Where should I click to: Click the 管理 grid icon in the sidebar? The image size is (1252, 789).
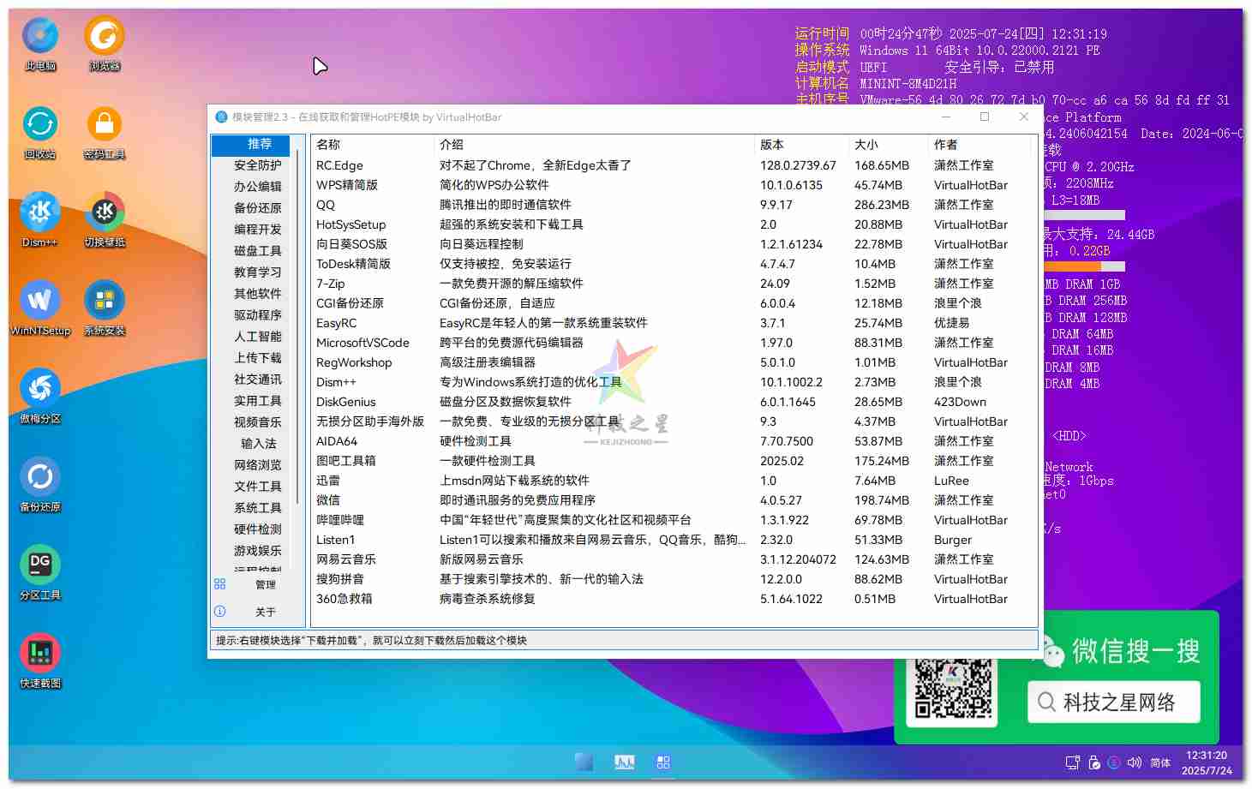(220, 584)
